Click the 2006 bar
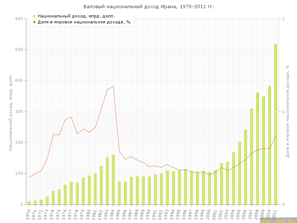The height and width of the screenshot is (223, 297). [245, 167]
